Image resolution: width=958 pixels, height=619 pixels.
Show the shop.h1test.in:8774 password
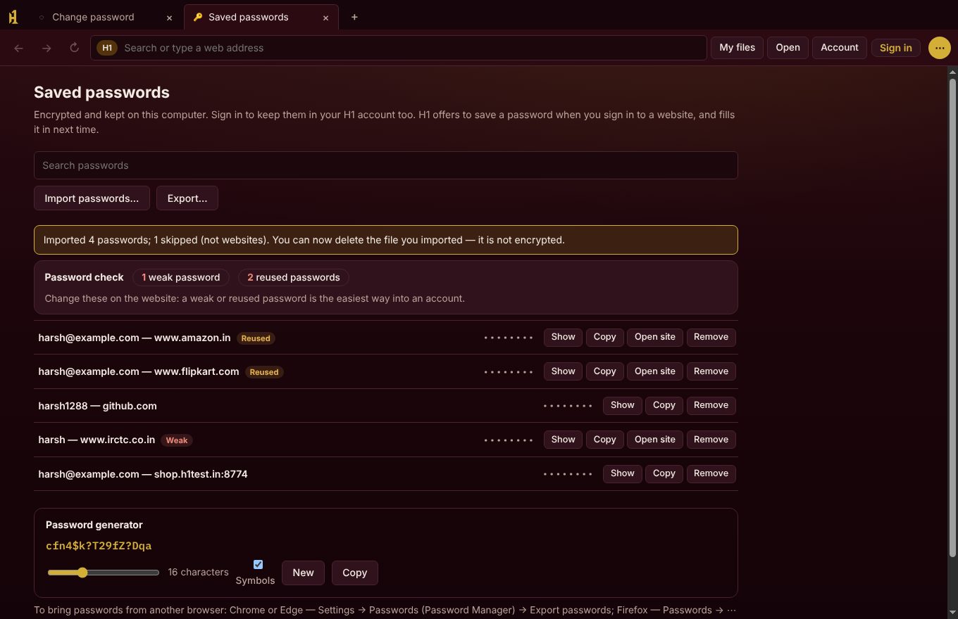(x=622, y=473)
